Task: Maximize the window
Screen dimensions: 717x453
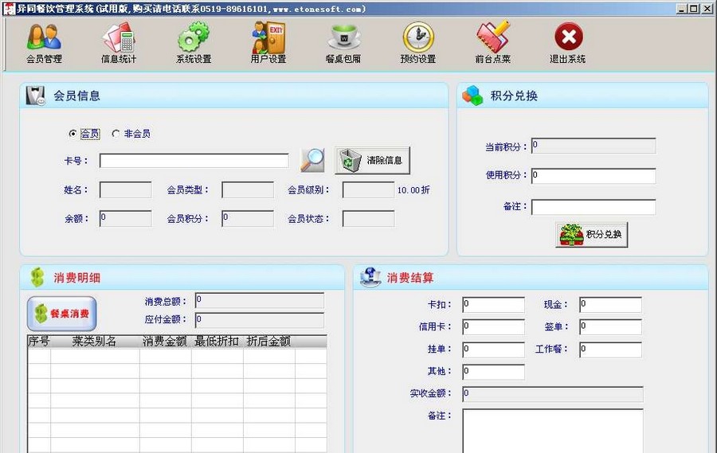Action: pos(693,8)
